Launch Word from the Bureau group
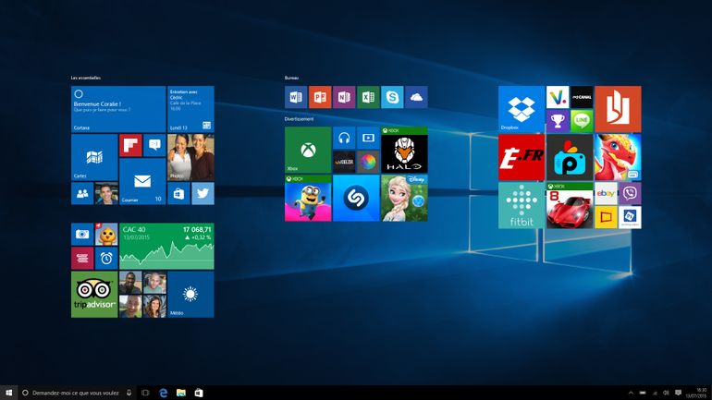 296,97
